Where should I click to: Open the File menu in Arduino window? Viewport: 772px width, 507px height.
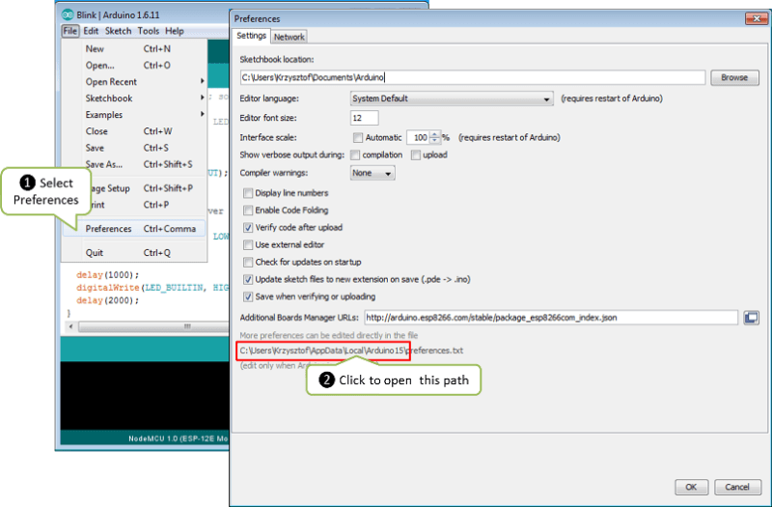pos(69,31)
